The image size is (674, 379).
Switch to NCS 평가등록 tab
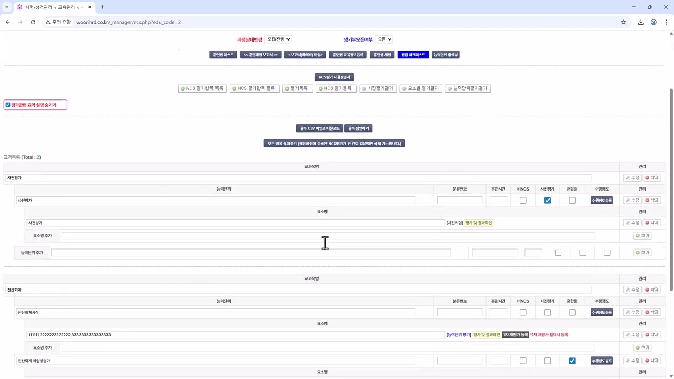coord(336,88)
